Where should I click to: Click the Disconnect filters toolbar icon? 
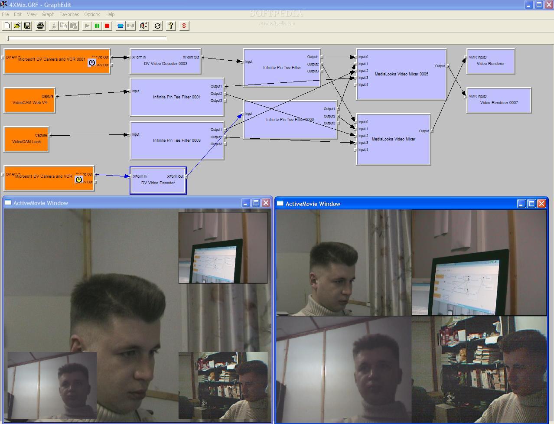point(130,26)
